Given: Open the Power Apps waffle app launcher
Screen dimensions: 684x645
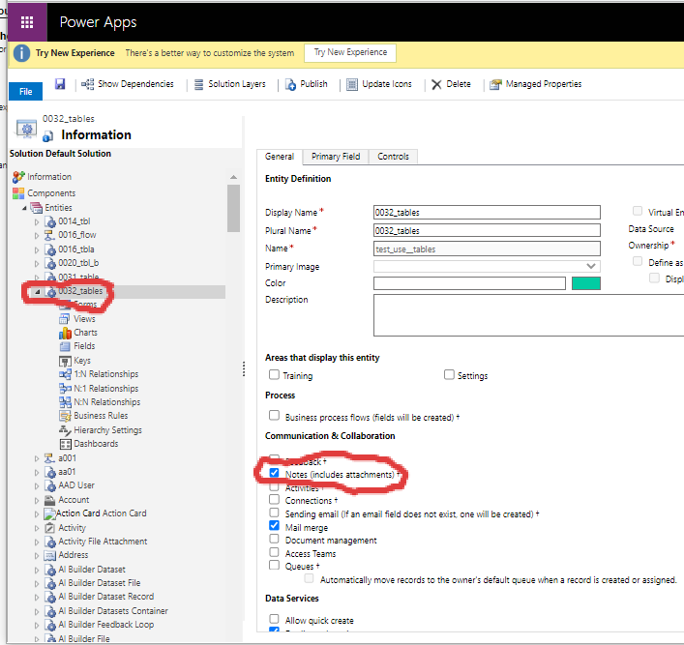Looking at the screenshot, I should click(x=27, y=21).
